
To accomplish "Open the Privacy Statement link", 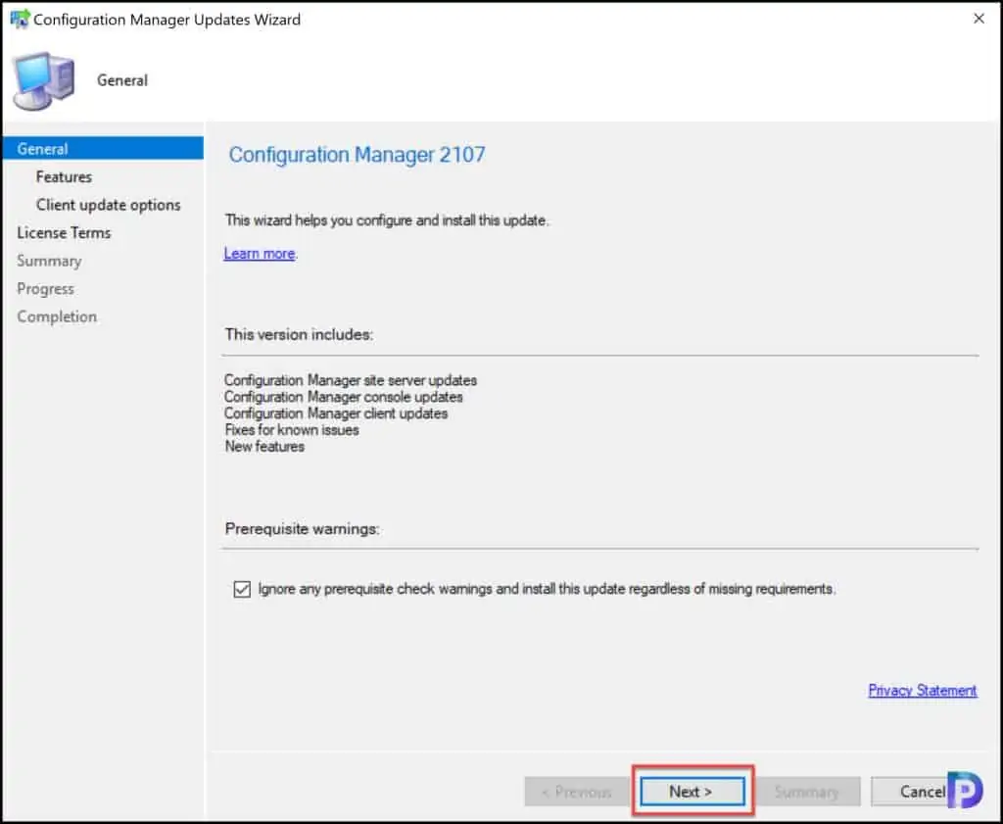I will tap(922, 691).
